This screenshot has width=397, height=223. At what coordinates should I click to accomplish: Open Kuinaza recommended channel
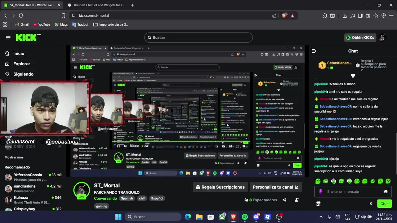click(x=33, y=200)
